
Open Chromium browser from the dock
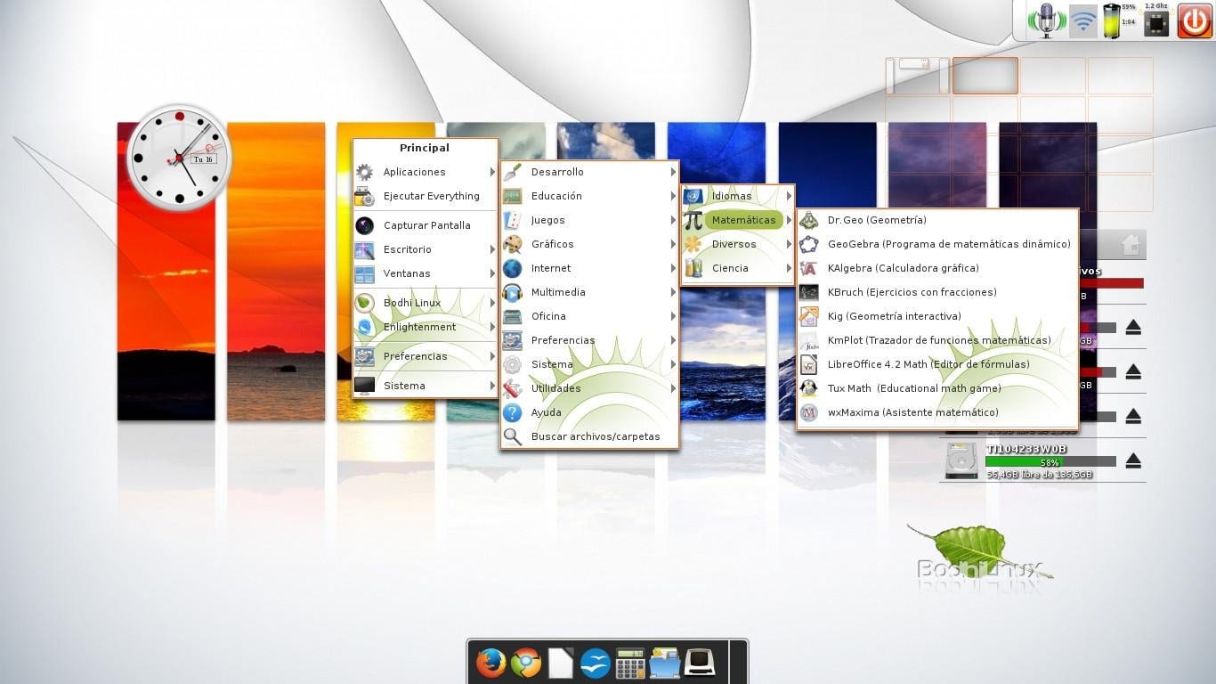tap(526, 663)
